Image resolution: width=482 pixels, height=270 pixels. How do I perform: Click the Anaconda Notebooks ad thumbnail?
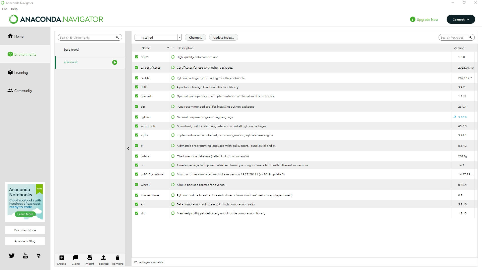[25, 202]
